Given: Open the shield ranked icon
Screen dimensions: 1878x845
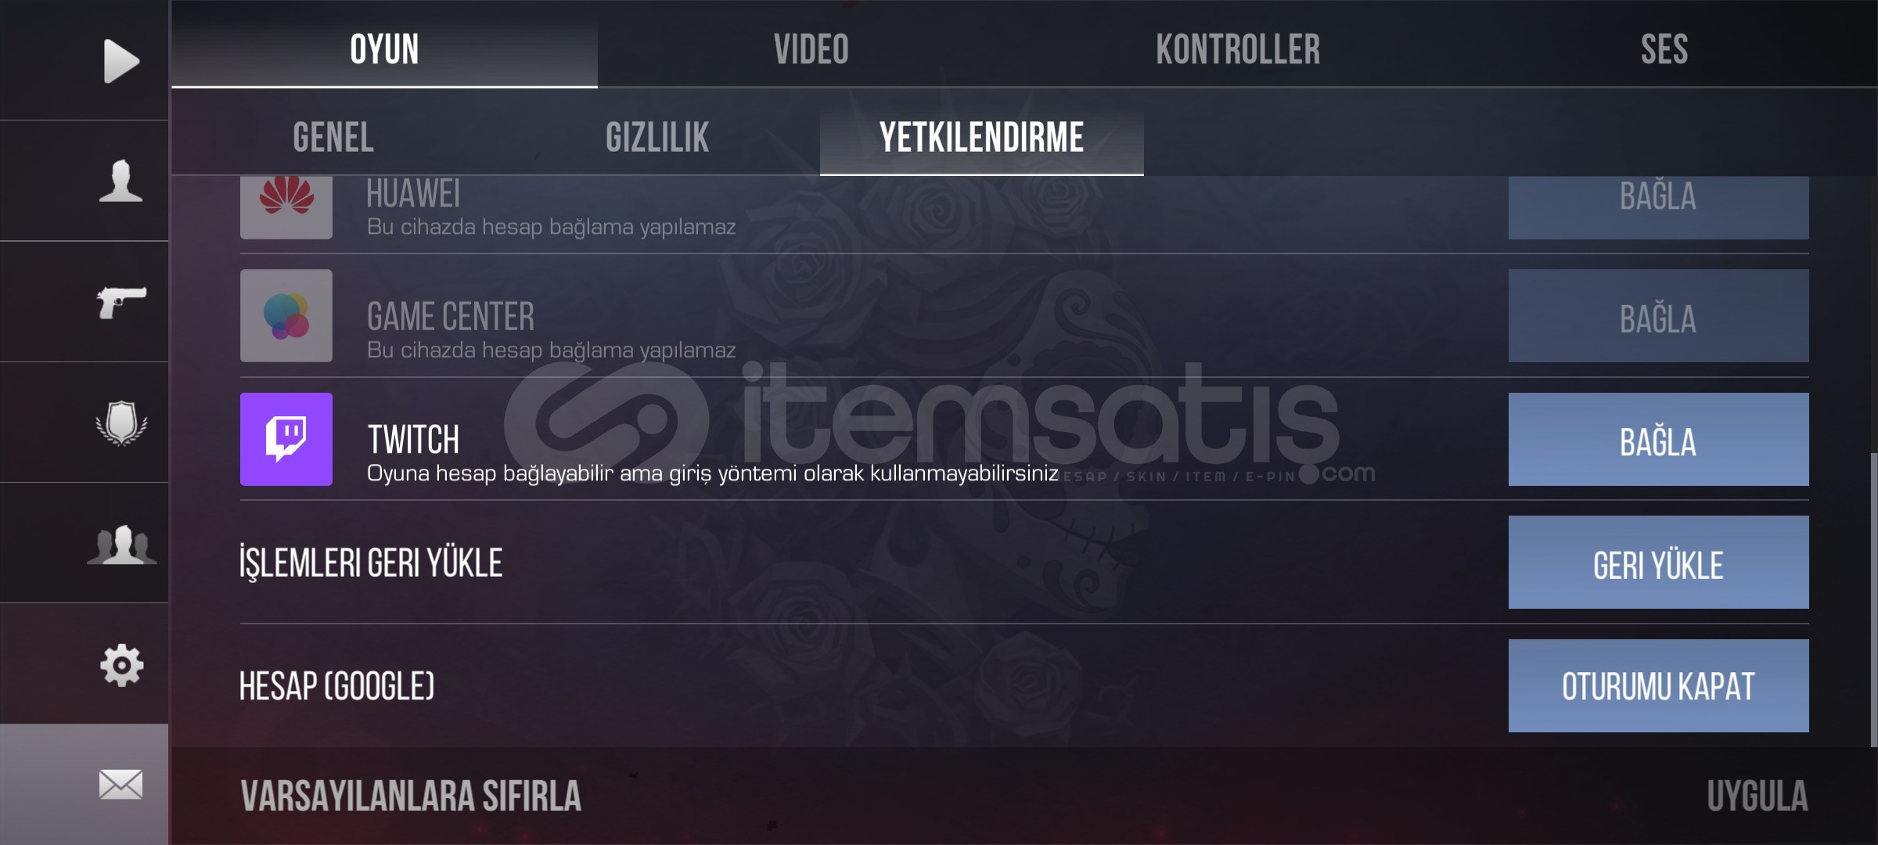Looking at the screenshot, I should [121, 423].
